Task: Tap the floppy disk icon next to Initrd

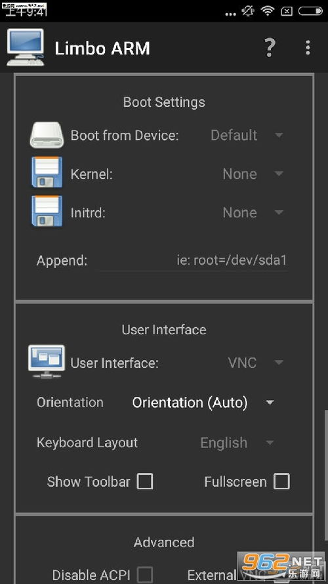Action: (x=47, y=211)
